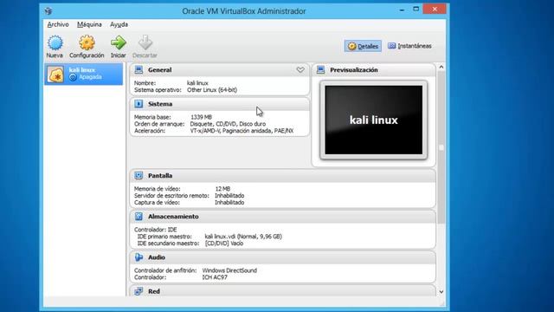Open Red settings via its heading

154,291
